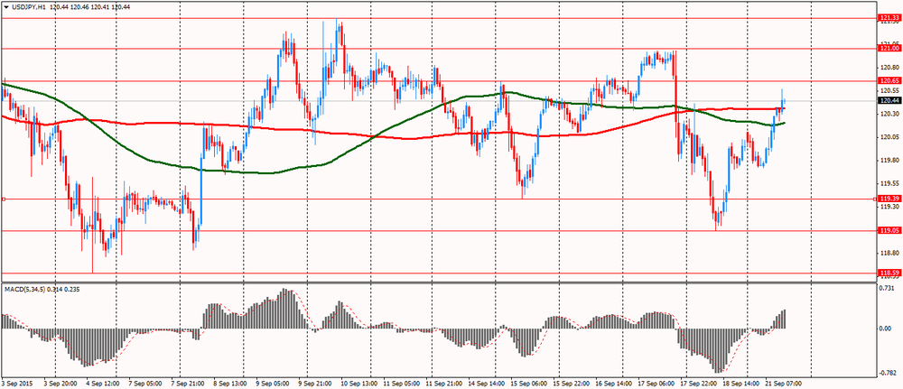
Task: Click the 15 Sep 06:00 time label
Action: [x=527, y=384]
